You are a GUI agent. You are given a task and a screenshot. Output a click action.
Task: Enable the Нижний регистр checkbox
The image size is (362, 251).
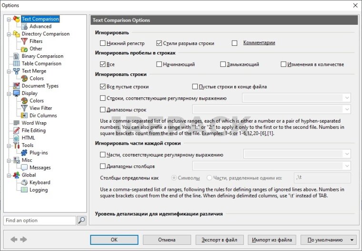pyautogui.click(x=102, y=43)
